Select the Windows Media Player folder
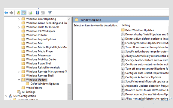This screenshot has width=173, height=108. pos(38,51)
